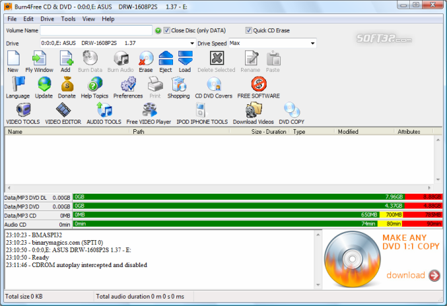Expand the Drive selection dropdown
447x306 pixels.
tap(191, 43)
